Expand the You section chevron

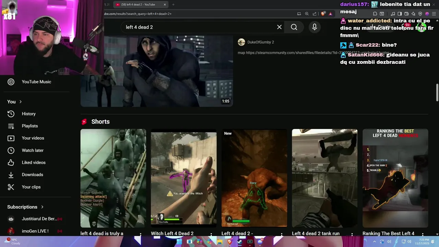coord(21,102)
